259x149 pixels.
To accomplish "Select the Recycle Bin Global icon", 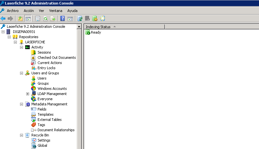I will tap(34, 145).
